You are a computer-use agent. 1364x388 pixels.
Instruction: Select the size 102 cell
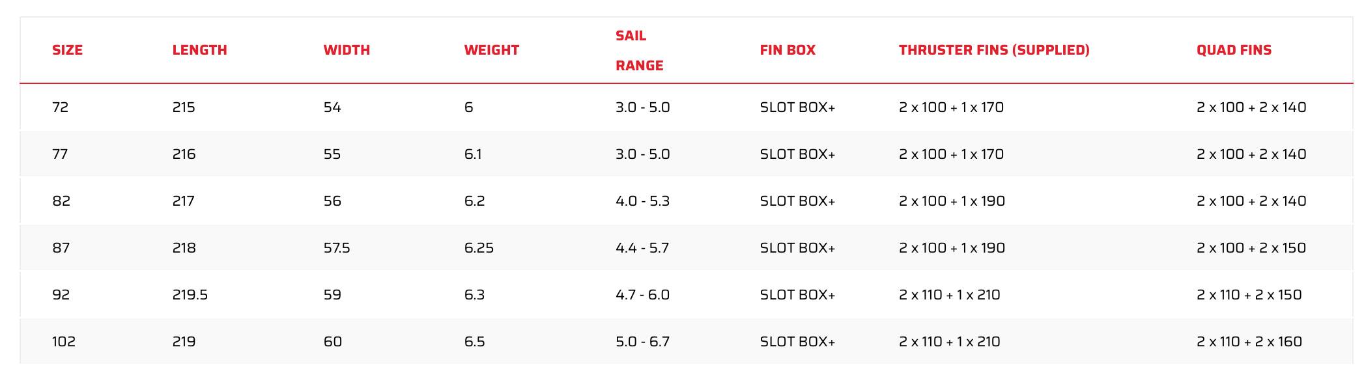pos(64,342)
